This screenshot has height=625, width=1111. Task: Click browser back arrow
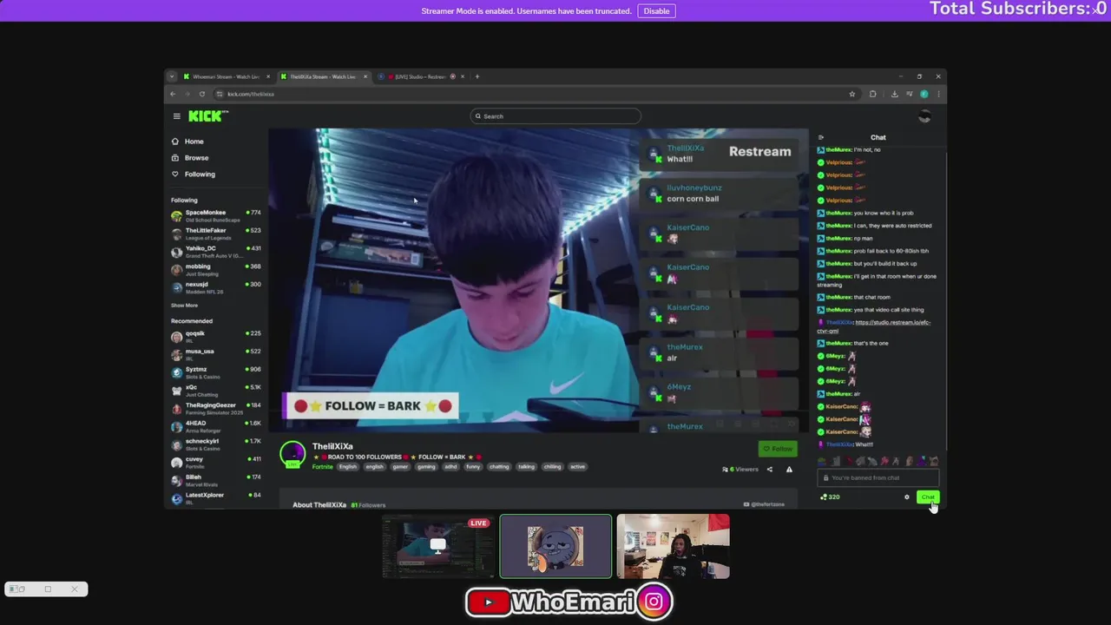click(173, 94)
